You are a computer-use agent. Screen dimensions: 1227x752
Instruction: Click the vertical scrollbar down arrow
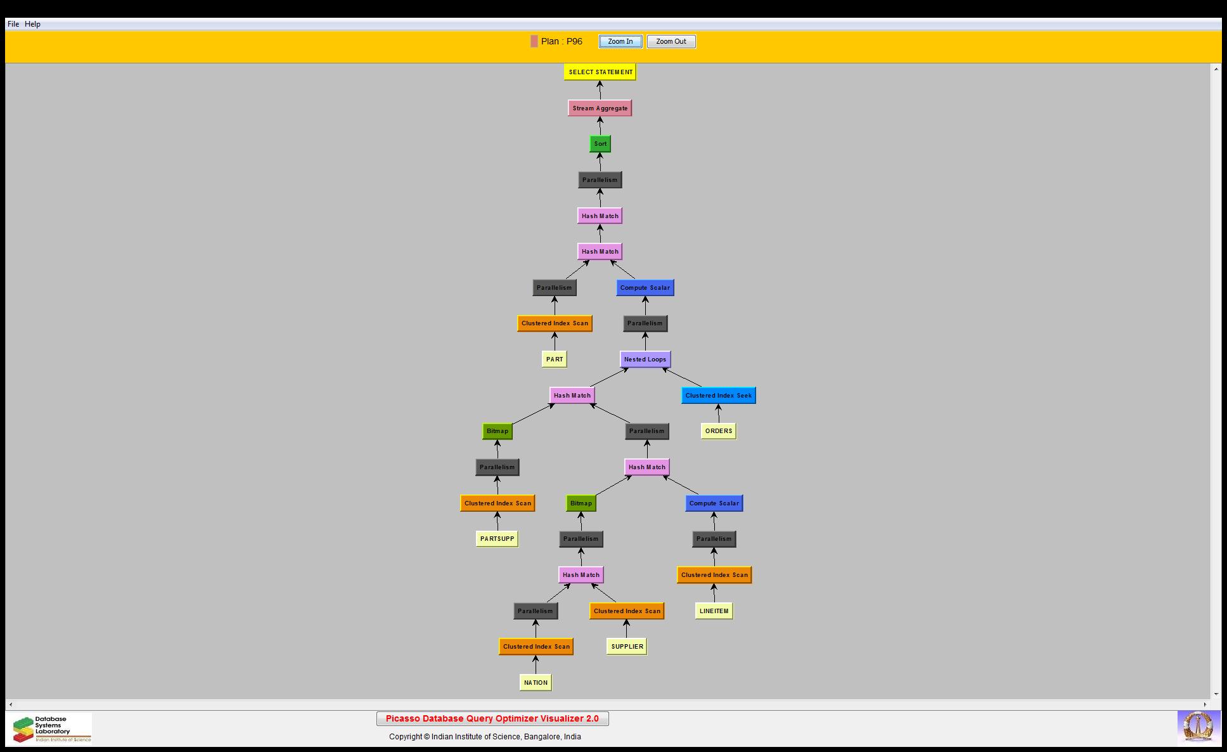pos(1216,694)
